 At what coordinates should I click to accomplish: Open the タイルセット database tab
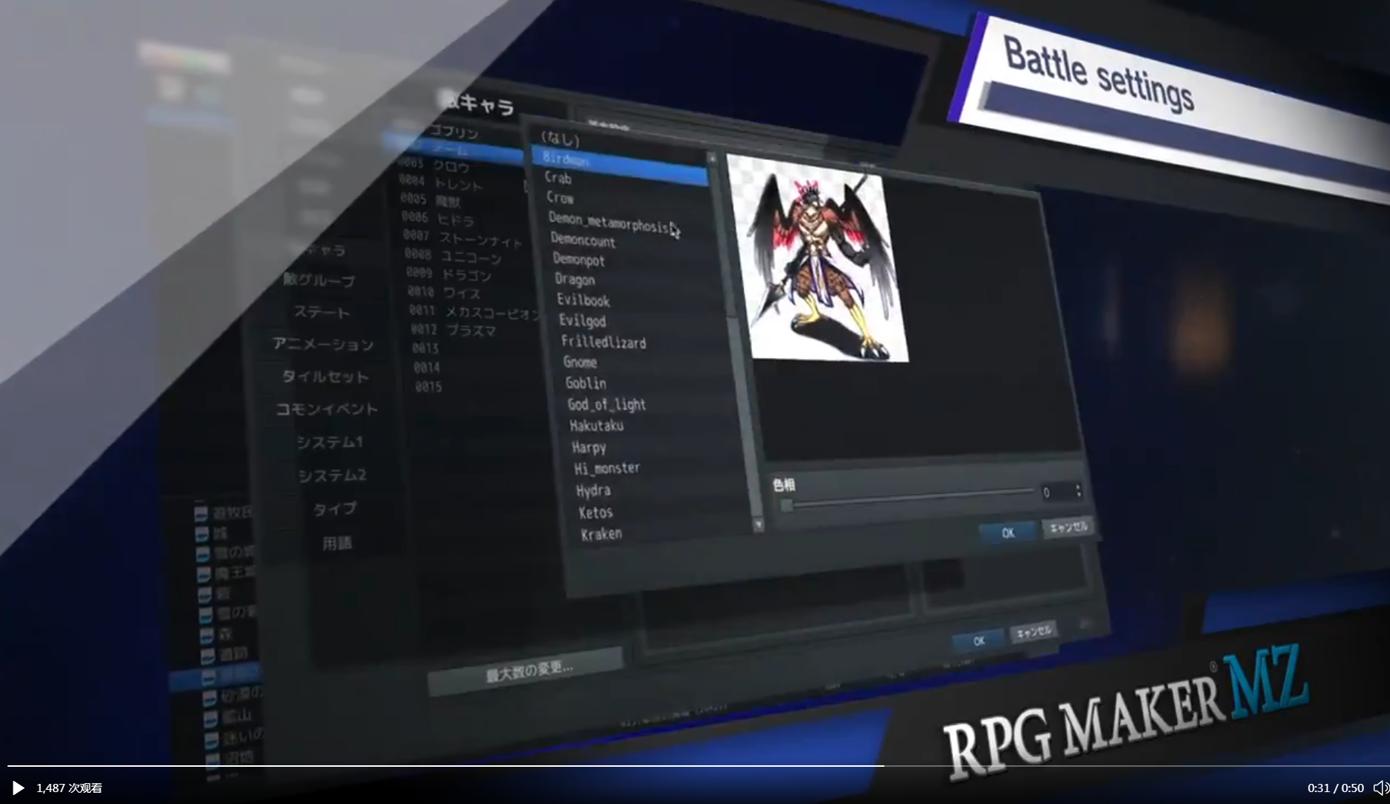[x=325, y=377]
